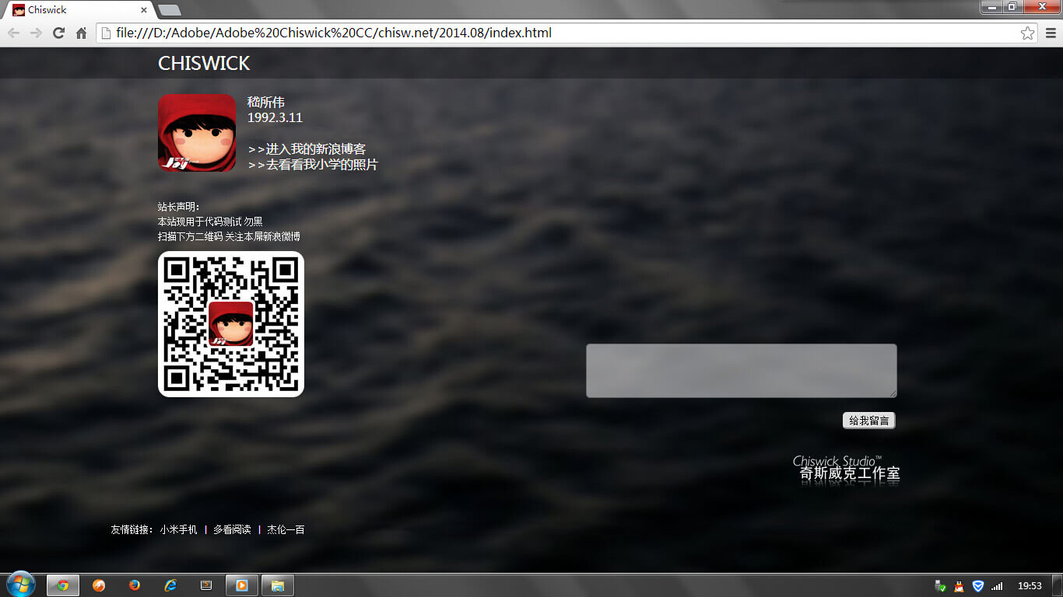This screenshot has width=1063, height=597.
Task: Open the 去看看我小学的照片 link
Action: (313, 165)
